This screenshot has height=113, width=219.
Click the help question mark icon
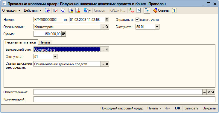pyautogui.click(x=174, y=10)
